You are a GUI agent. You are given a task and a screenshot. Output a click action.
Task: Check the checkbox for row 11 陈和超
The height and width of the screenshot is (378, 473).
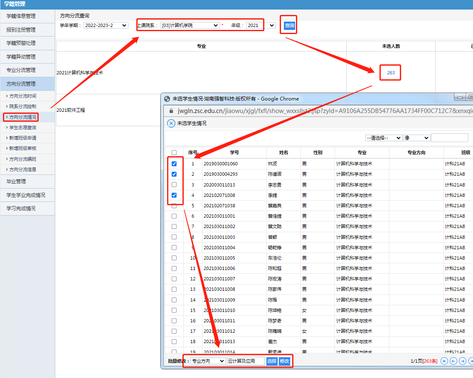pos(174,268)
